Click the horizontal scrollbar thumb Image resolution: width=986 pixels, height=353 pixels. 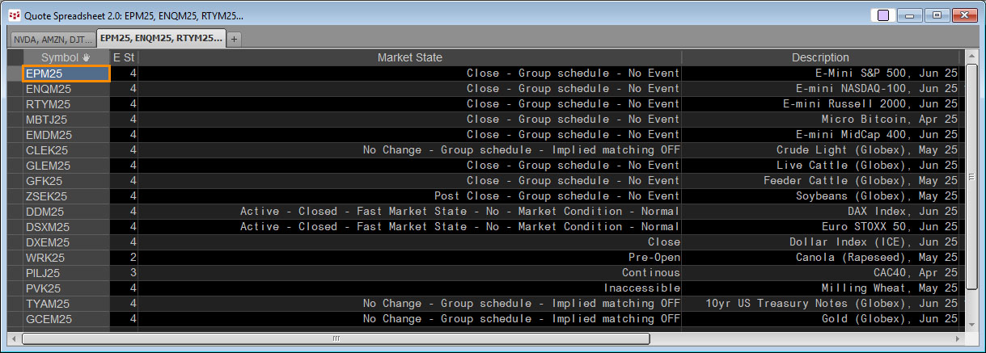336,339
